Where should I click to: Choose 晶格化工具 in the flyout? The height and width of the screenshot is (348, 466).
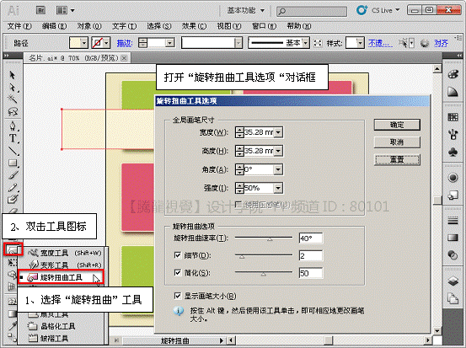(52, 326)
